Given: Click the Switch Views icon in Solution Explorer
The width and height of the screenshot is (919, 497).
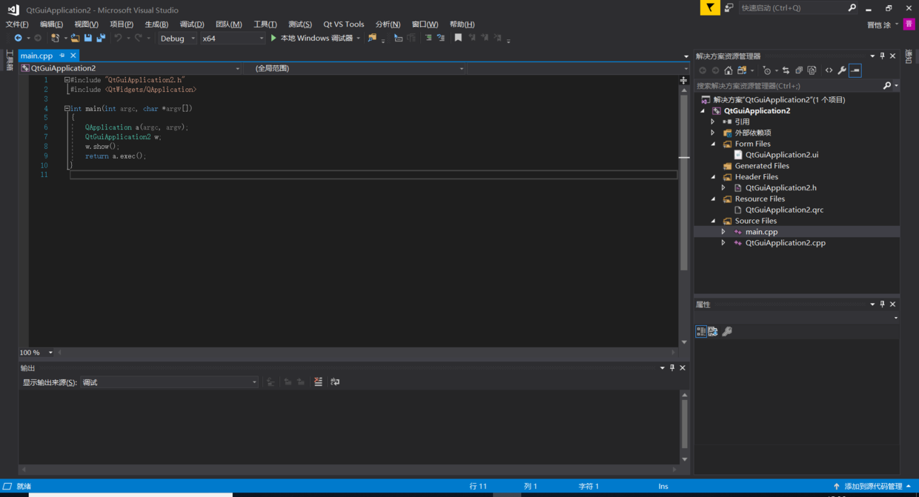Looking at the screenshot, I should (x=741, y=70).
